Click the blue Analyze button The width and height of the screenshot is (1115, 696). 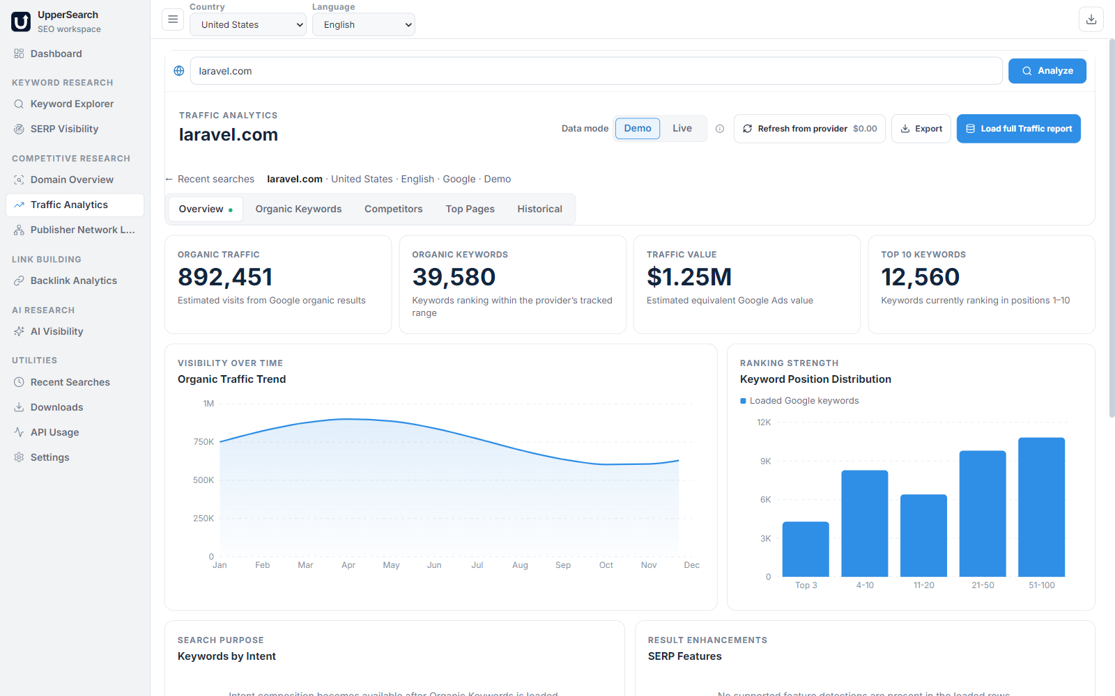tap(1047, 71)
